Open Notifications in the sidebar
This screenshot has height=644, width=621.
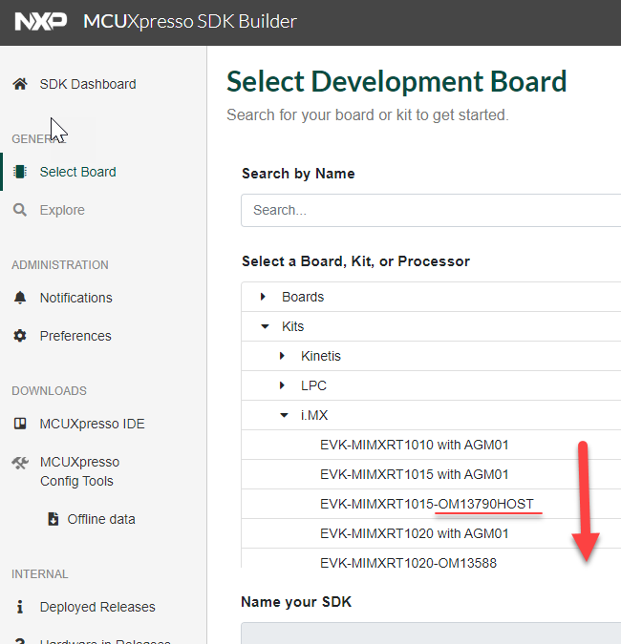[75, 298]
